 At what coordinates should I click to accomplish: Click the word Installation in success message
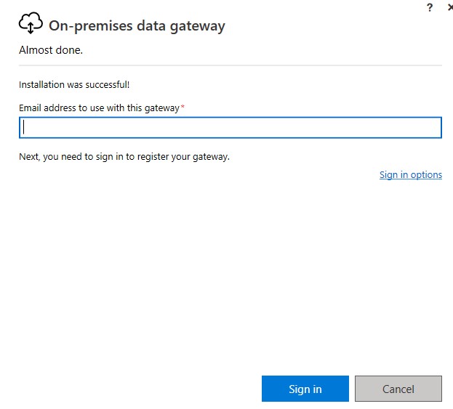41,85
